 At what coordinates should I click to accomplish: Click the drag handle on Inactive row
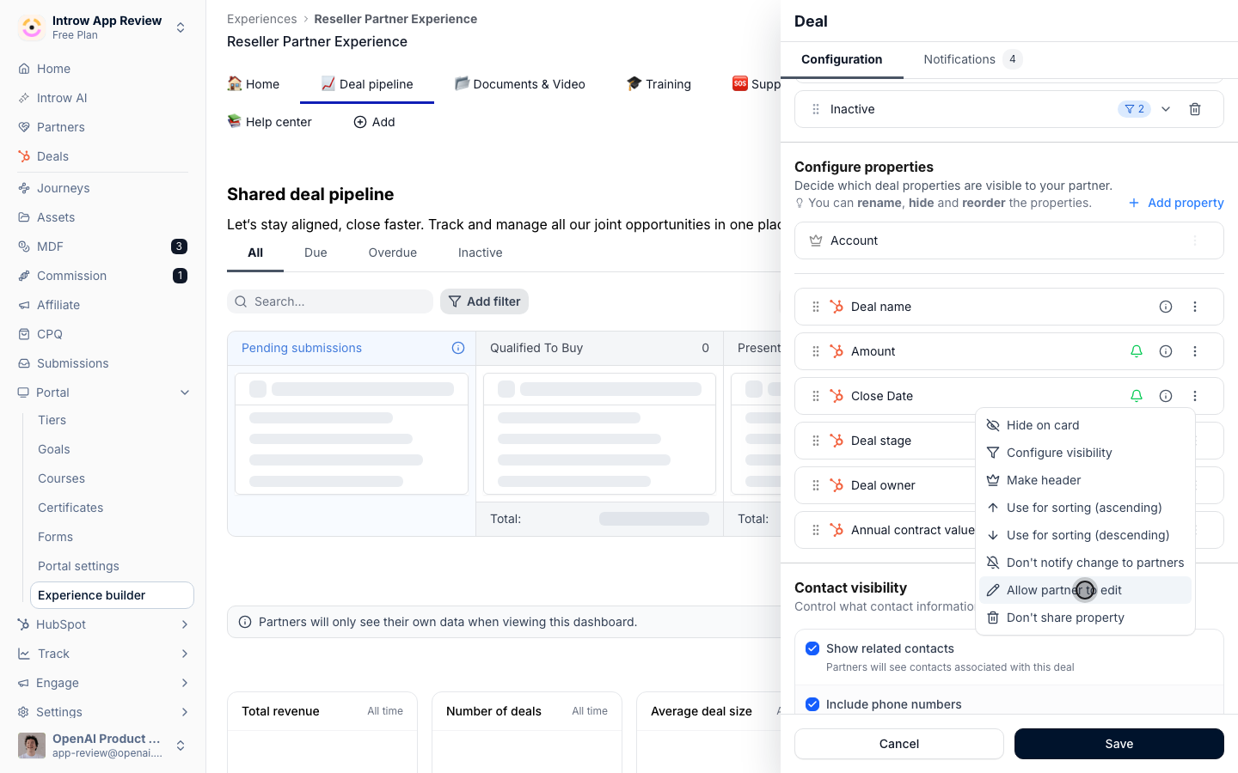[x=816, y=109]
